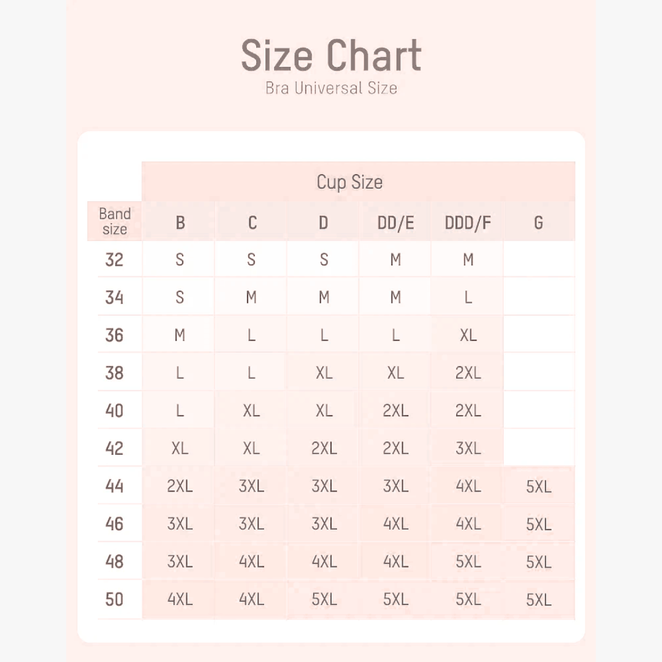Click the XL cell for band 36, DDD/F cup

pyautogui.click(x=468, y=335)
